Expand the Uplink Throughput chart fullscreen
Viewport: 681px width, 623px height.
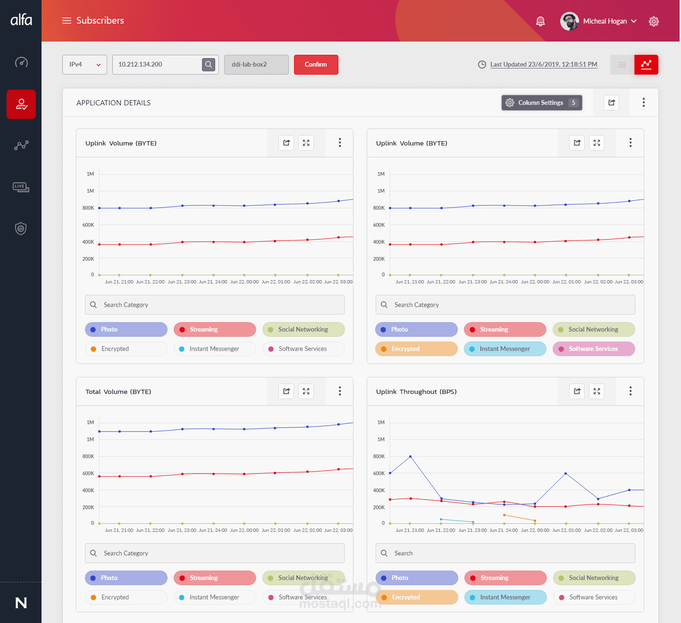point(597,391)
